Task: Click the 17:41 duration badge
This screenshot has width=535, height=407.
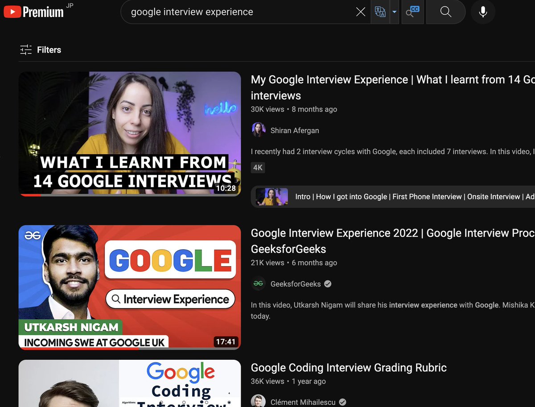Action: point(226,342)
